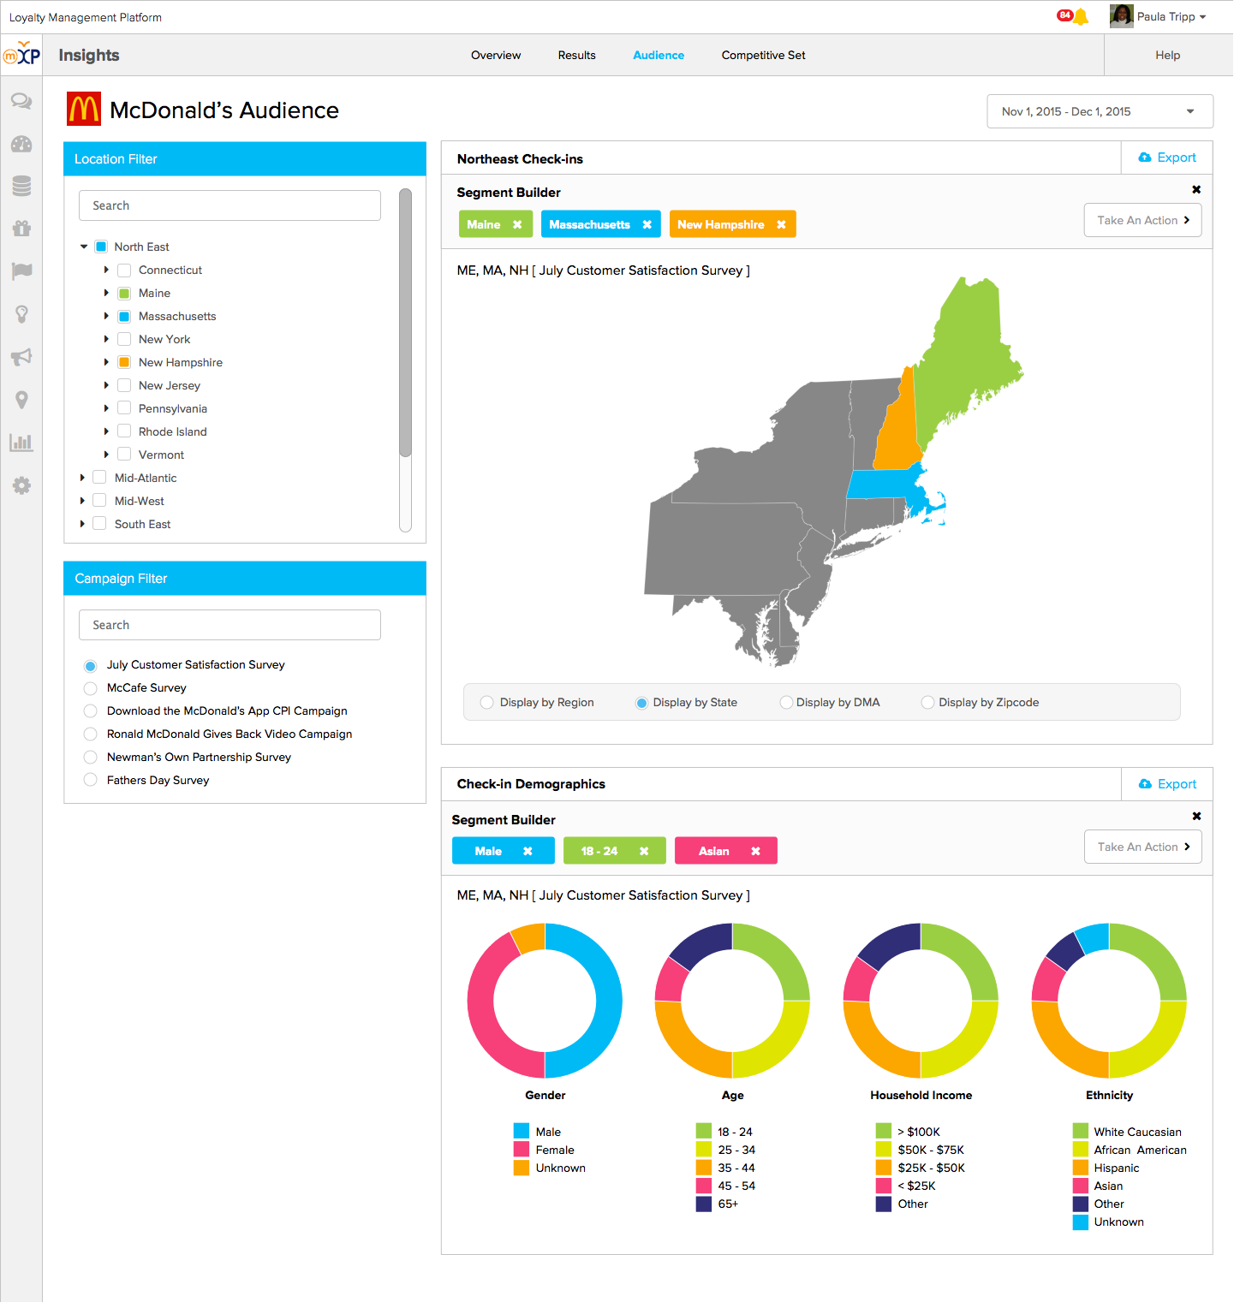Check the Mid-Atlantic region checkbox
The width and height of the screenshot is (1234, 1302).
99,478
